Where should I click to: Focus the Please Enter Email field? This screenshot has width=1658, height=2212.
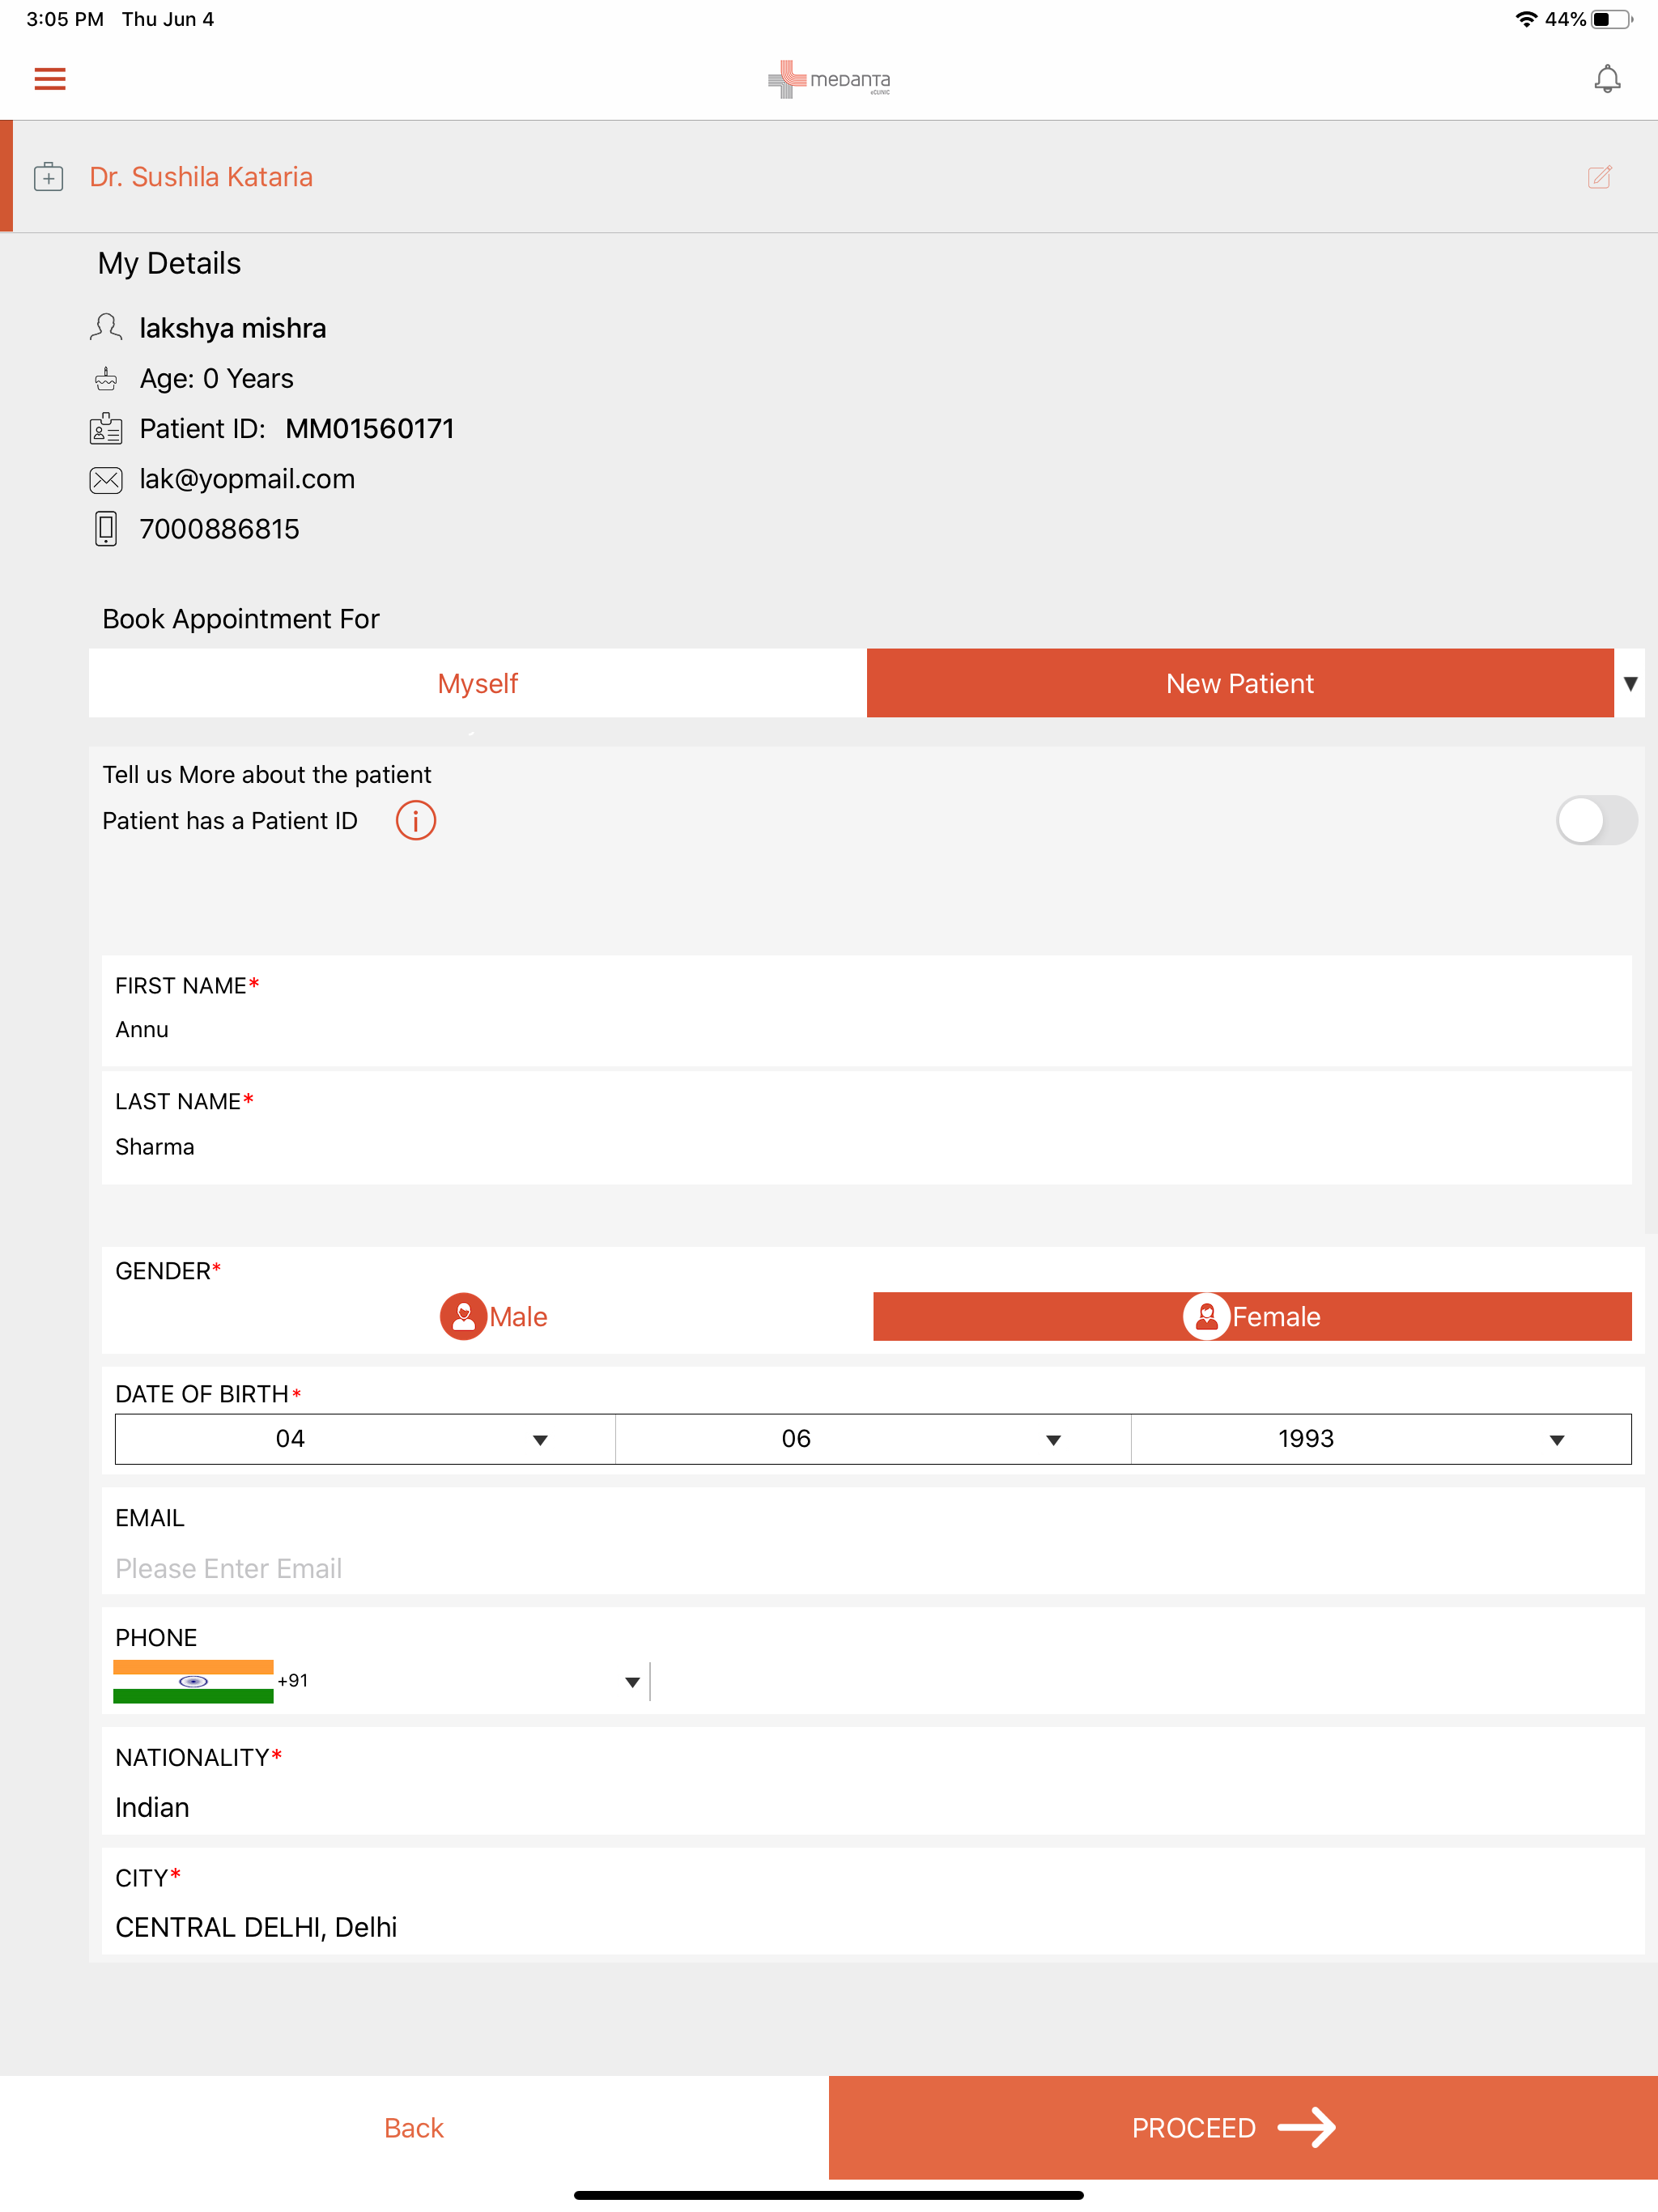[x=873, y=1568]
